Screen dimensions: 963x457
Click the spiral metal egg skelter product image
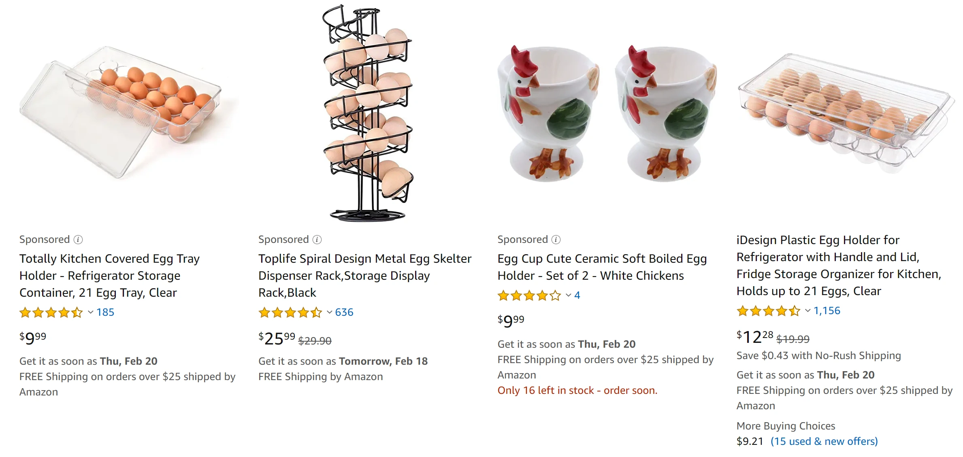(368, 113)
